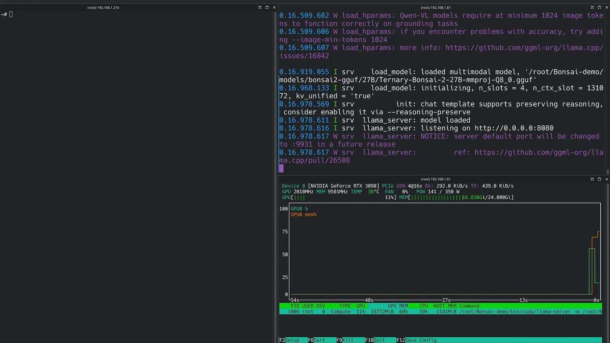Click the FAN 0% reading in nvtop
The width and height of the screenshot is (610, 343).
point(396,192)
